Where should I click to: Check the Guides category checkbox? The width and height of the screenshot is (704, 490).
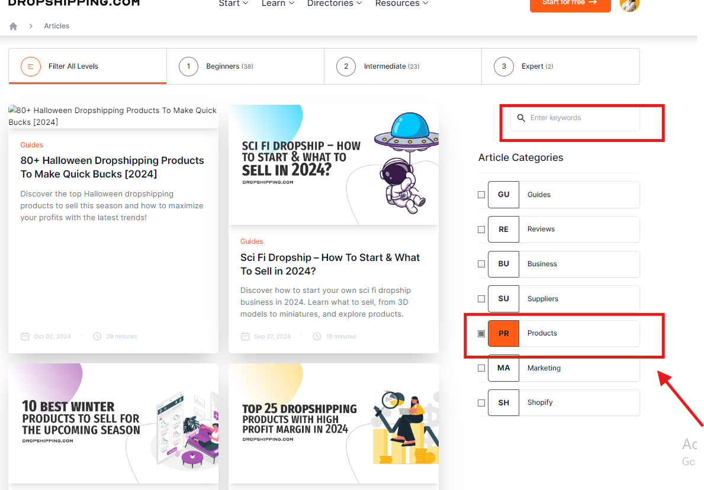[x=481, y=195]
